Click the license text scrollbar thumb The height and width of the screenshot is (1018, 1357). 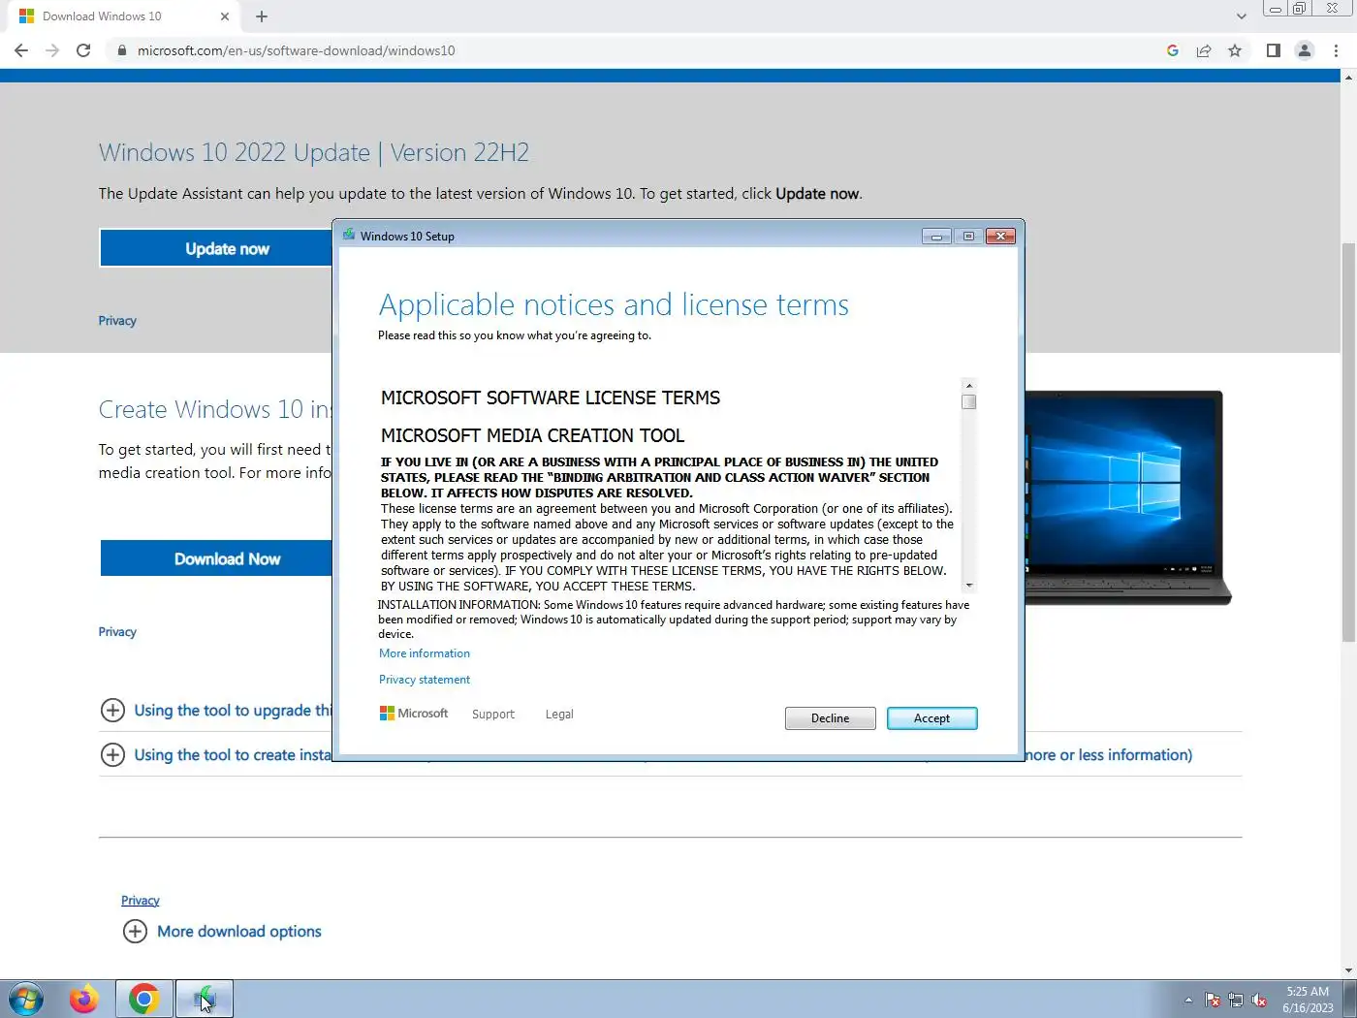968,402
